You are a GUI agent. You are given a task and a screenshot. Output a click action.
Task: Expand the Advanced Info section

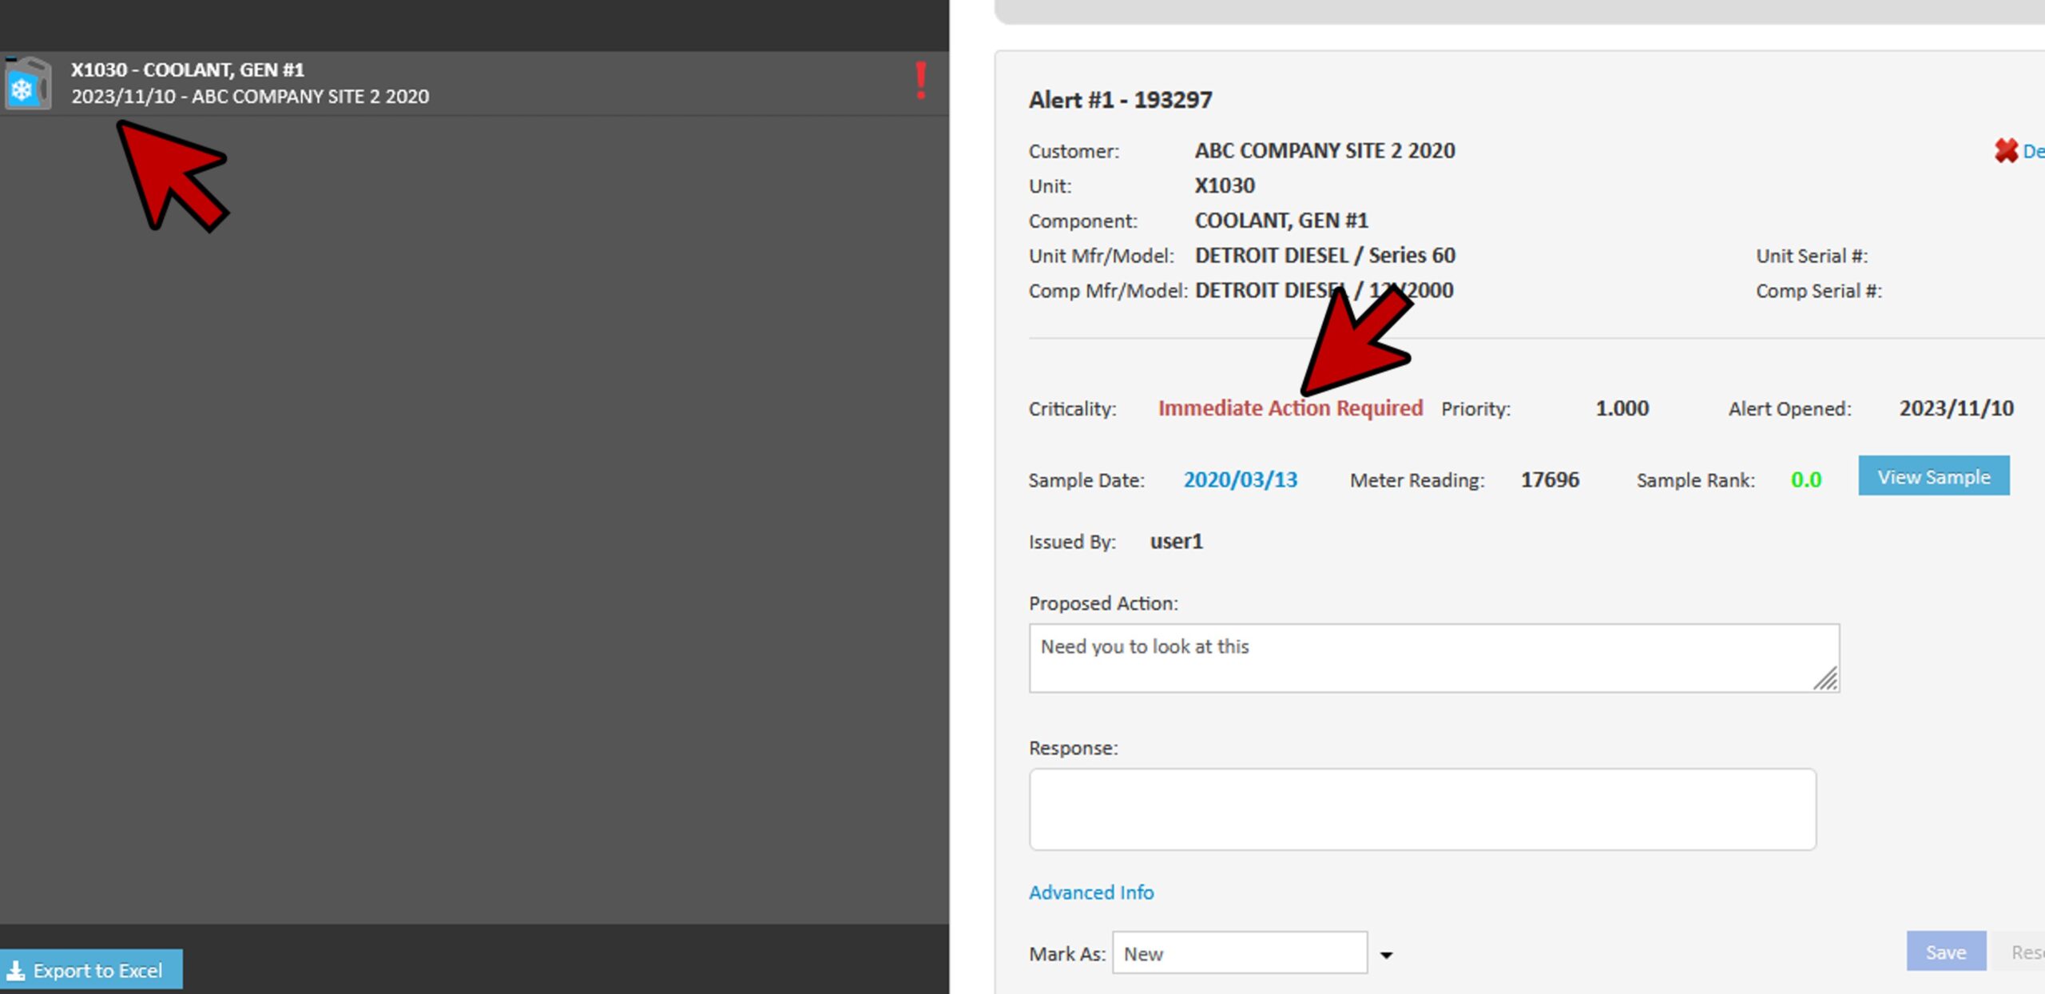click(1090, 892)
